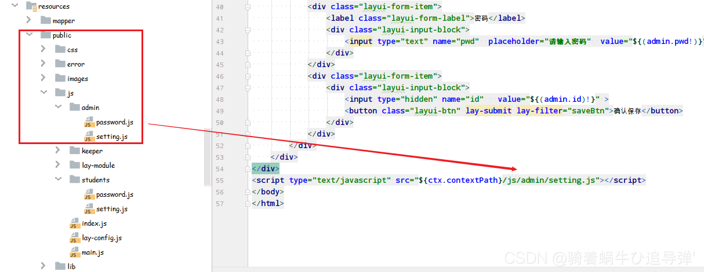Click JS file icon of admin setting.js
Viewport: 704px width, 272px height.
click(x=89, y=137)
